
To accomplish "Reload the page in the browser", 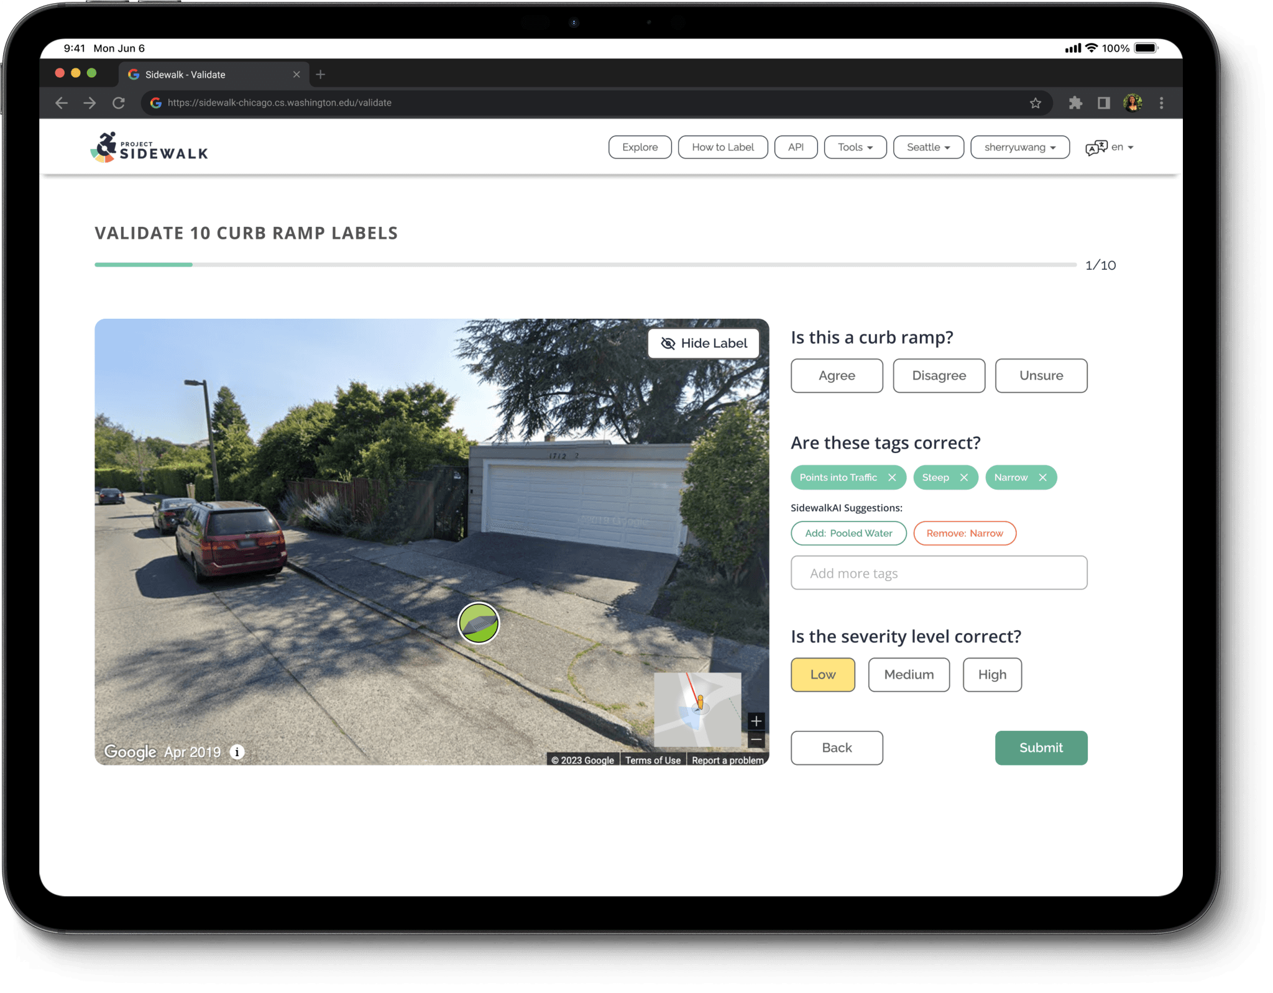I will pyautogui.click(x=119, y=103).
